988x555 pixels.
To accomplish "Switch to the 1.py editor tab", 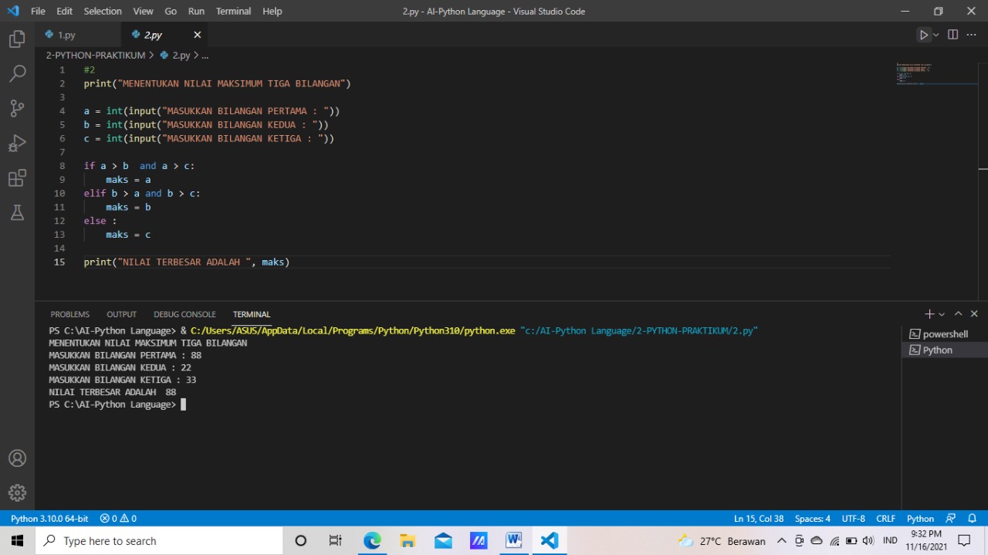I will point(66,34).
